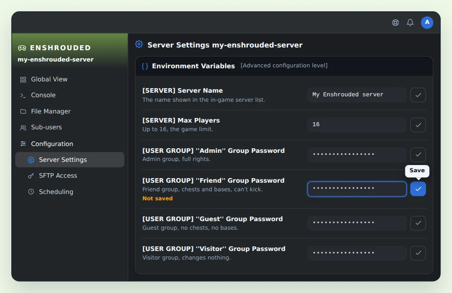The width and height of the screenshot is (452, 293).
Task: Click the SFTP Access key icon
Action: (x=31, y=175)
